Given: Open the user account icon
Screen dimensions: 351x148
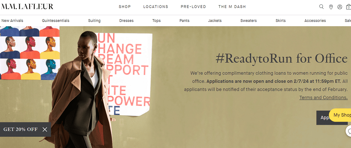Looking at the screenshot, I should [x=340, y=7].
